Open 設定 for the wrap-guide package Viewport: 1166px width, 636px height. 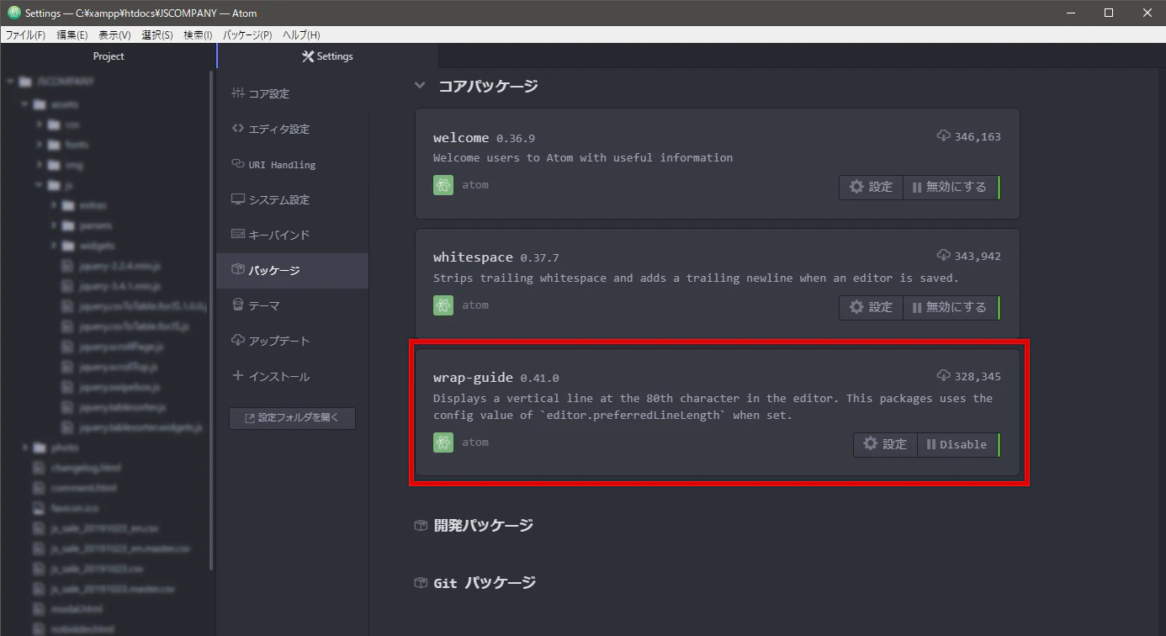pyautogui.click(x=885, y=444)
